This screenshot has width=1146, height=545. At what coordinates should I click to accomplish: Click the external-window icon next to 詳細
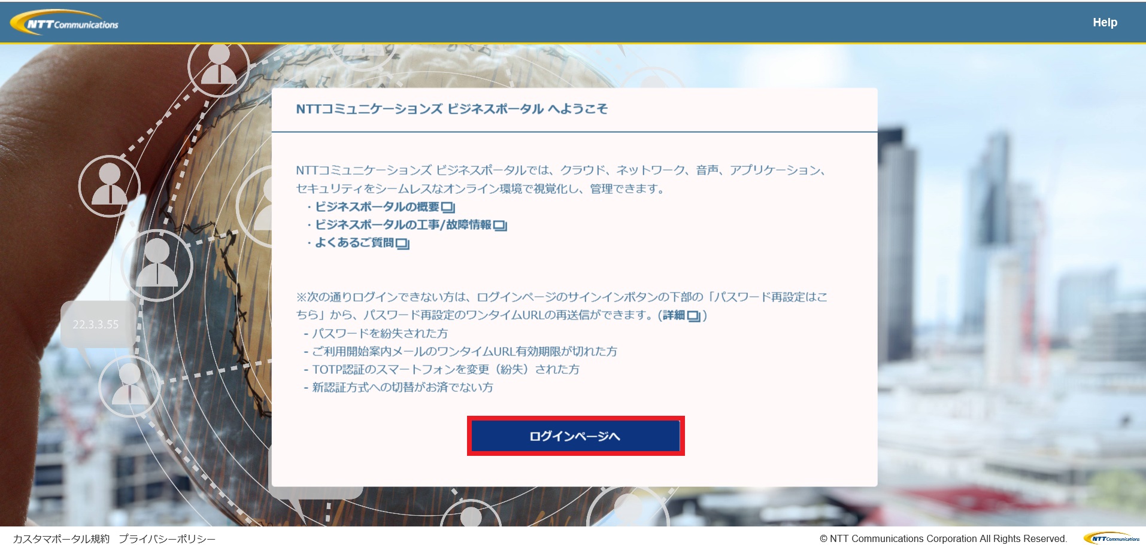[x=693, y=316]
